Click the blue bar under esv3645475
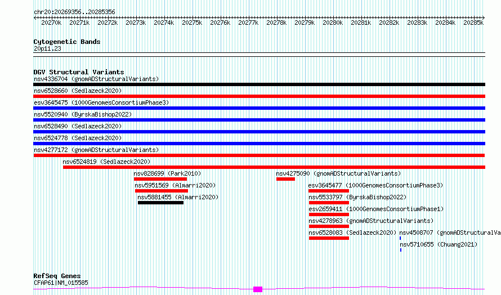Image resolution: width=501 pixels, height=295 pixels. (x=259, y=108)
